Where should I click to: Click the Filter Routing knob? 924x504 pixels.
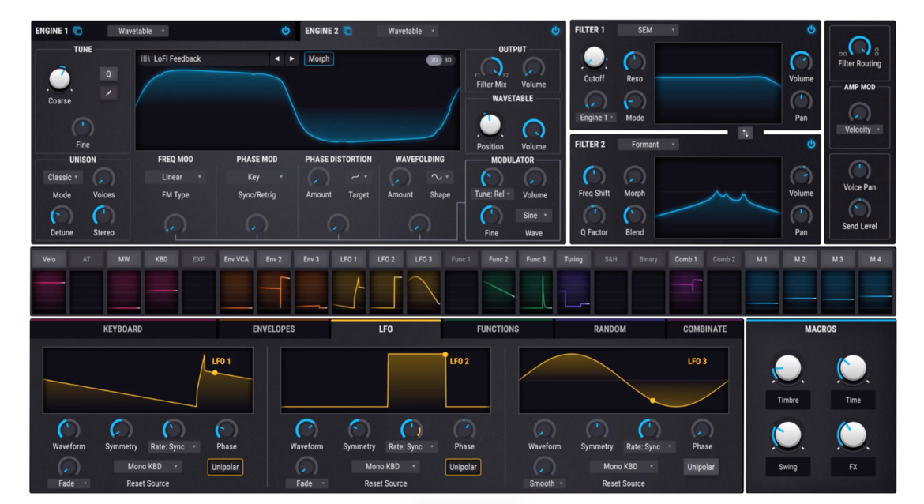859,46
